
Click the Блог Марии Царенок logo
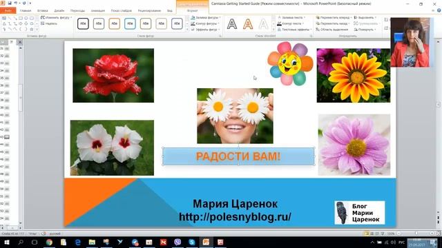coord(360,213)
